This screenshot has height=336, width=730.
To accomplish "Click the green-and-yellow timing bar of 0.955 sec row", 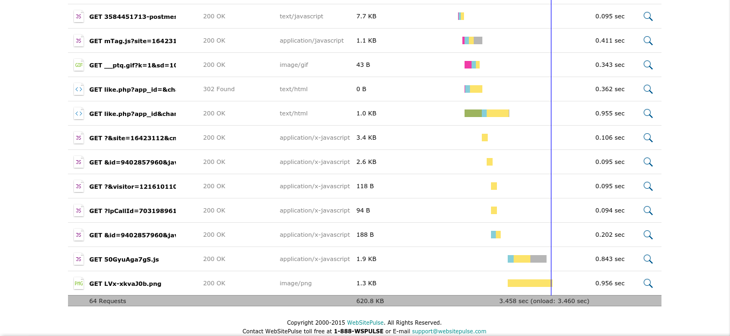I will point(487,113).
